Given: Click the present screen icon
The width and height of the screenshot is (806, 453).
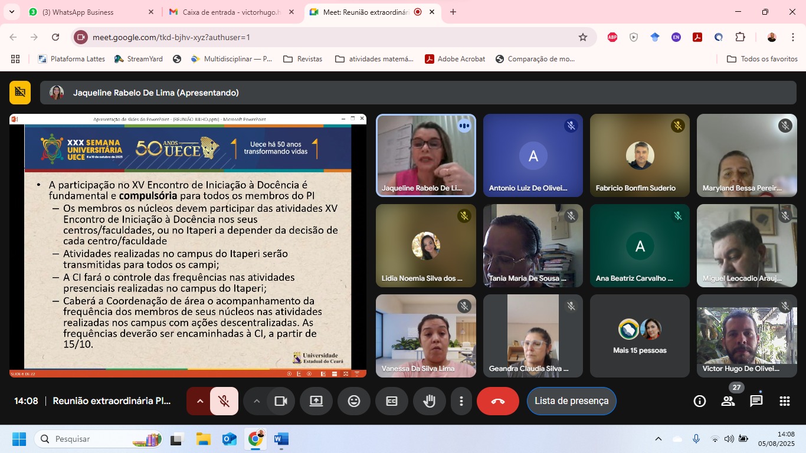Looking at the screenshot, I should 316,401.
